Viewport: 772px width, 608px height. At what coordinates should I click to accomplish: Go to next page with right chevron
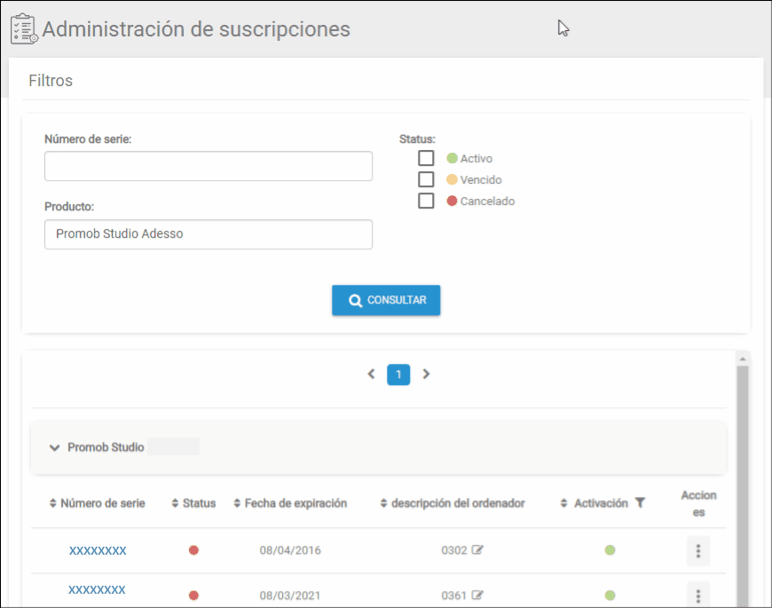pos(426,375)
